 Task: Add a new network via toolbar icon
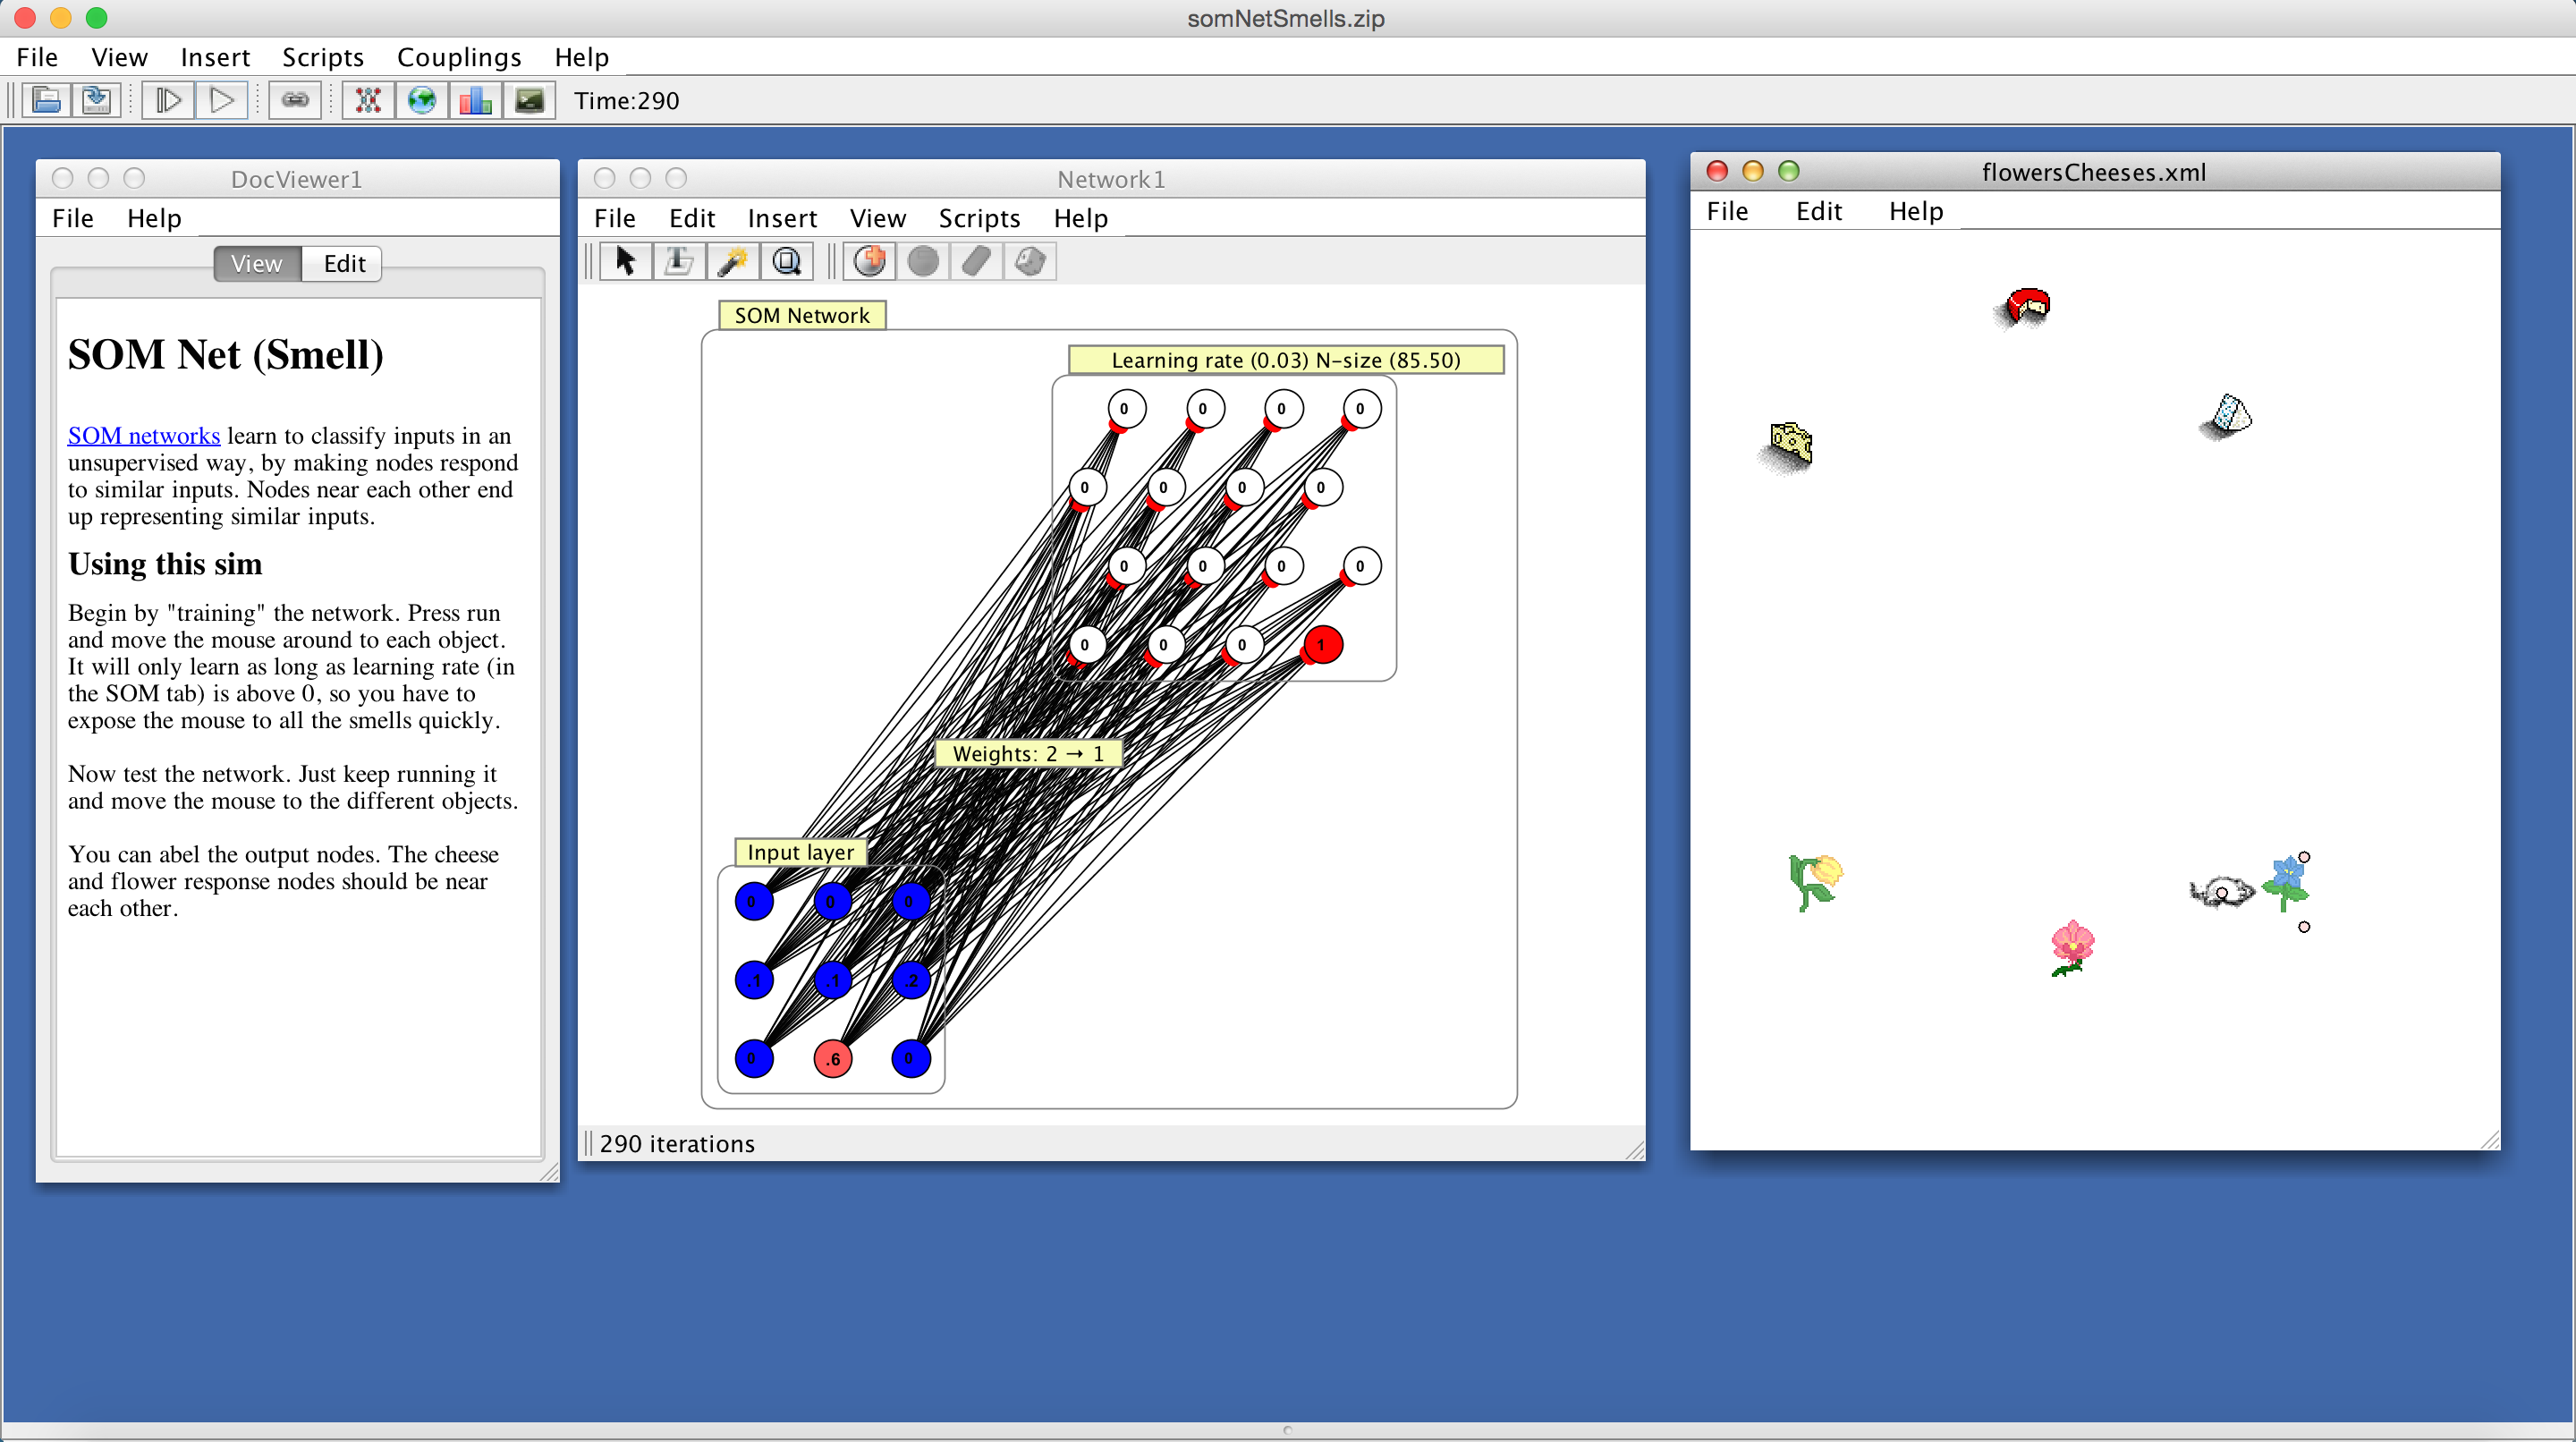coord(369,100)
